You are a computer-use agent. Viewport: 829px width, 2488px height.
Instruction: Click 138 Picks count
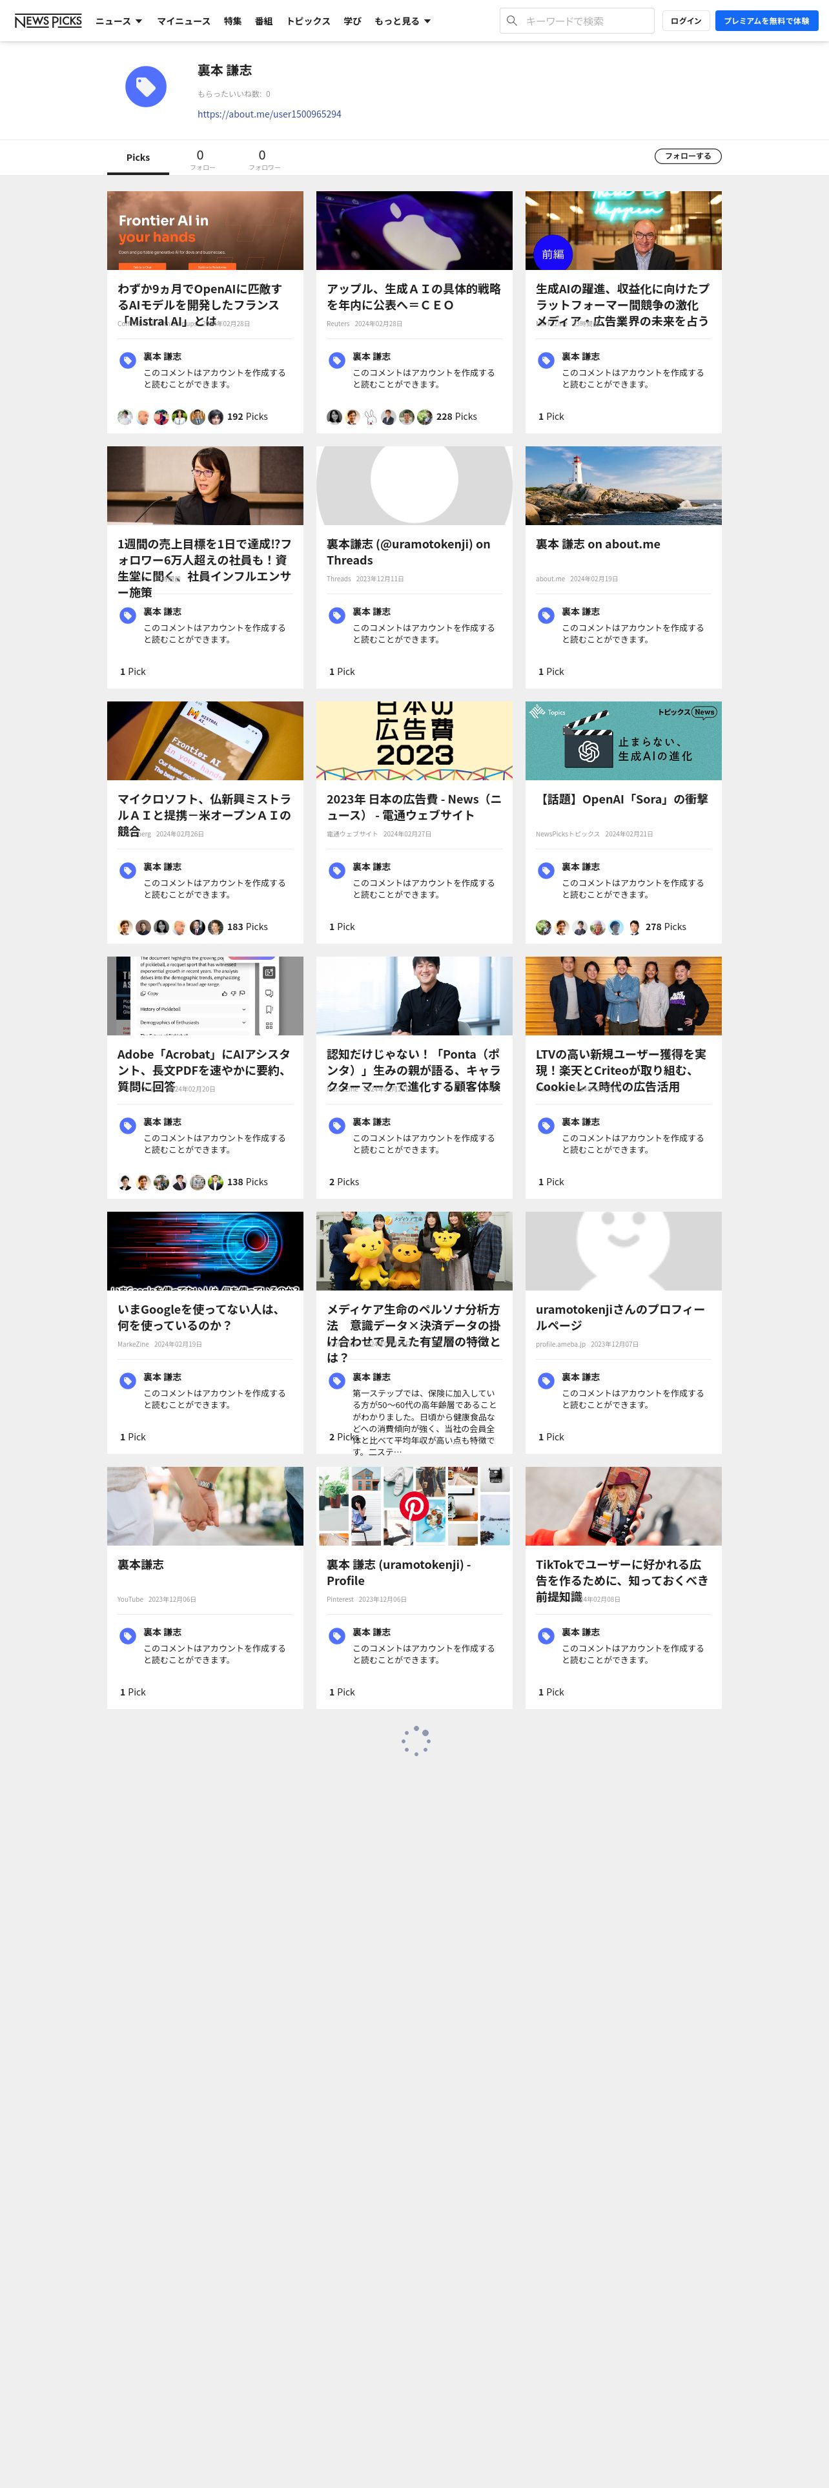click(247, 1181)
